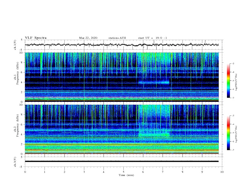250x193 pixels.
Task: Click the ch.1 emission band near 4 kHz
Action: 154,82
